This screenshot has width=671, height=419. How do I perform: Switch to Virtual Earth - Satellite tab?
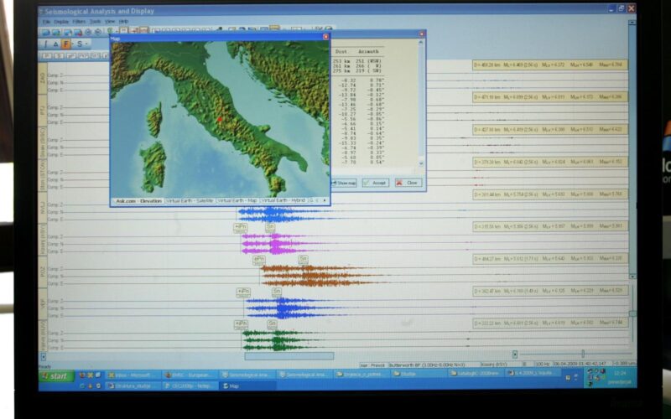(190, 201)
